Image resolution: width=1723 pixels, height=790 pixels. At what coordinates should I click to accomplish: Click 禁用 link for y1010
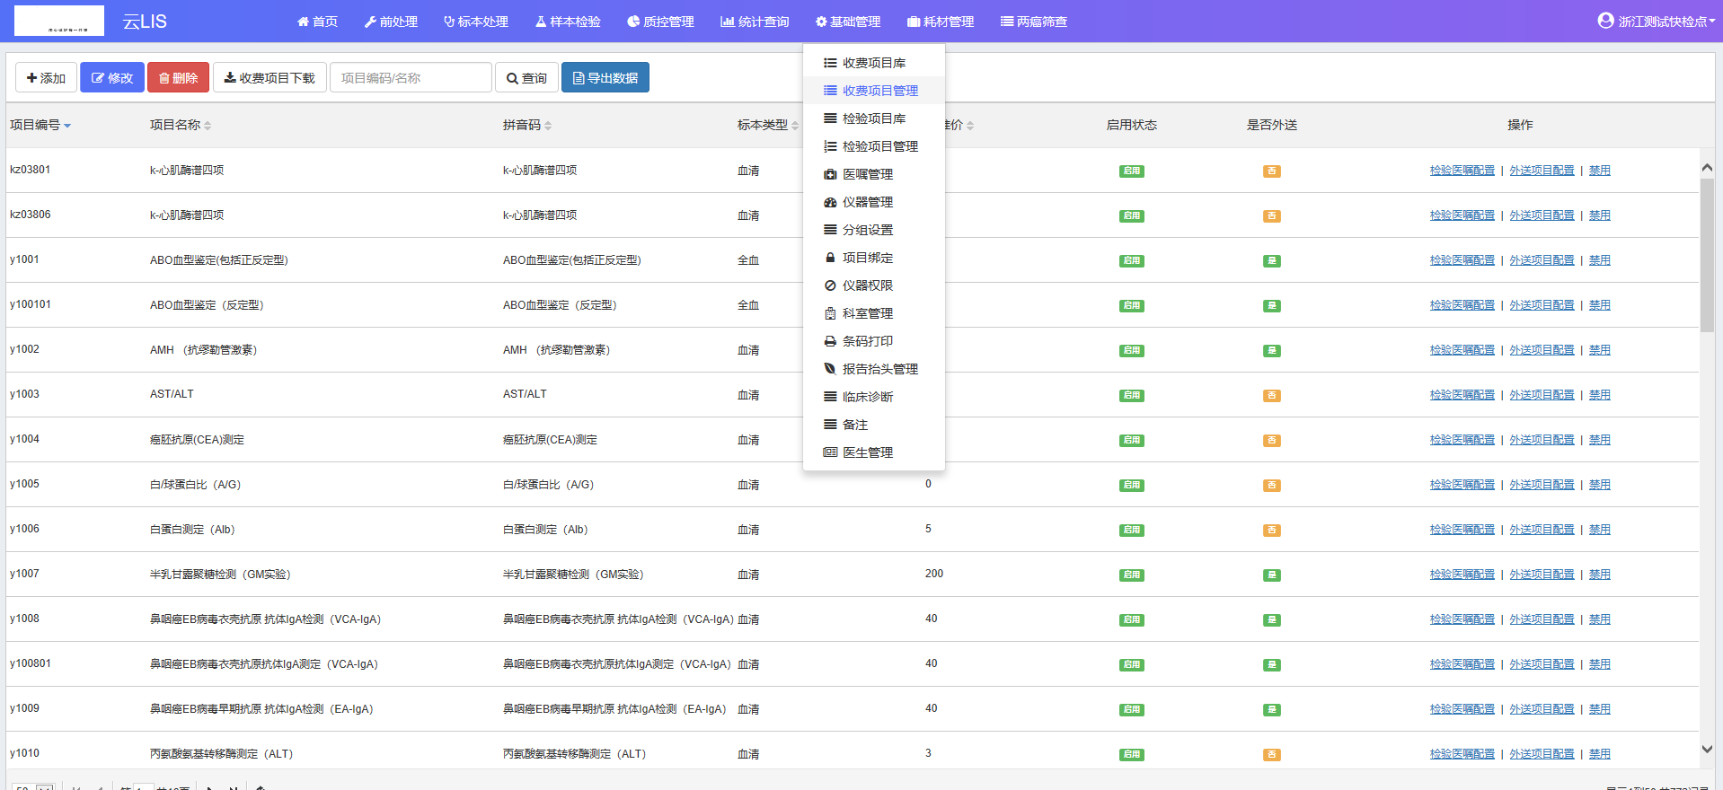pos(1599,754)
